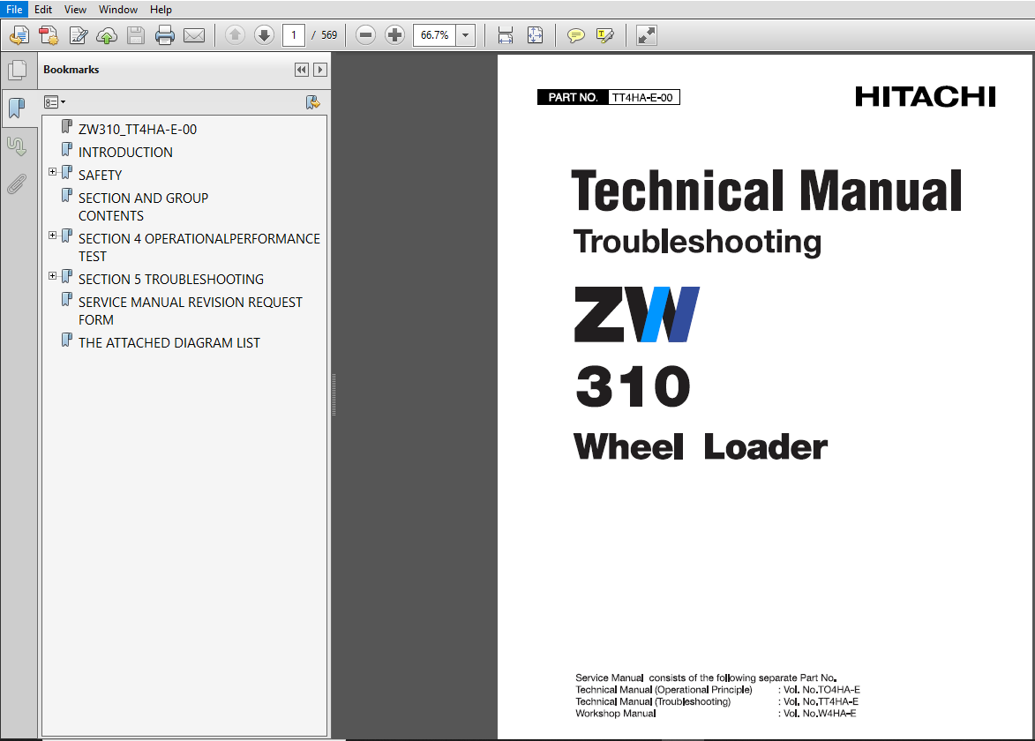Screen dimensions: 1035x741
Task: Expand SECTION 5 TROUBLESHOOTING bookmark
Action: coord(52,276)
